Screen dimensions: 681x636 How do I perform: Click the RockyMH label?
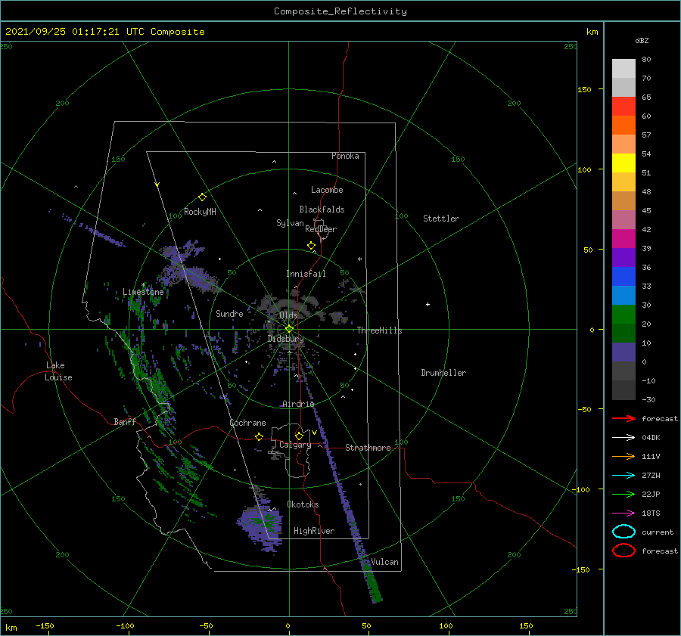200,212
